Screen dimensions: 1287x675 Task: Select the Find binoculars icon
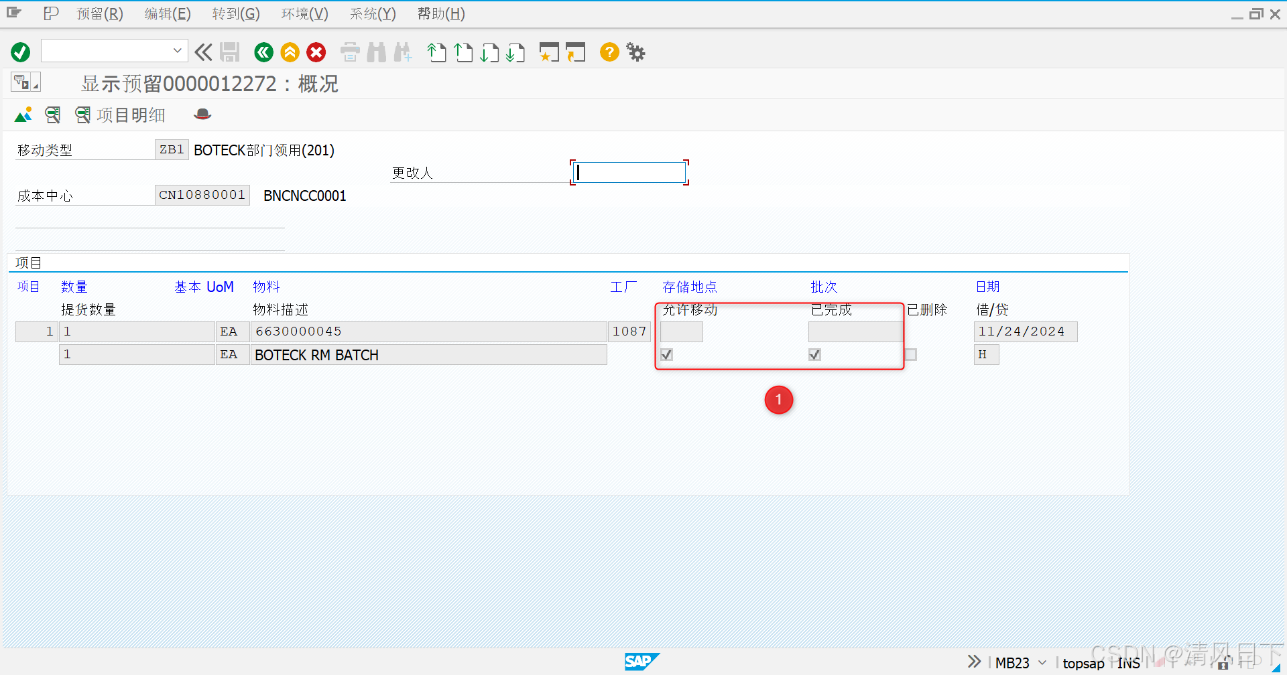point(377,52)
